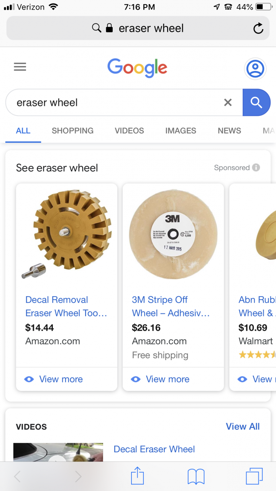276x491 pixels.
Task: Show all open Safari tabs
Action: pos(254,477)
